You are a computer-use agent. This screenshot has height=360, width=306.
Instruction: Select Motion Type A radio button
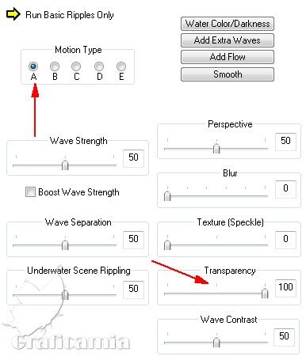(33, 66)
